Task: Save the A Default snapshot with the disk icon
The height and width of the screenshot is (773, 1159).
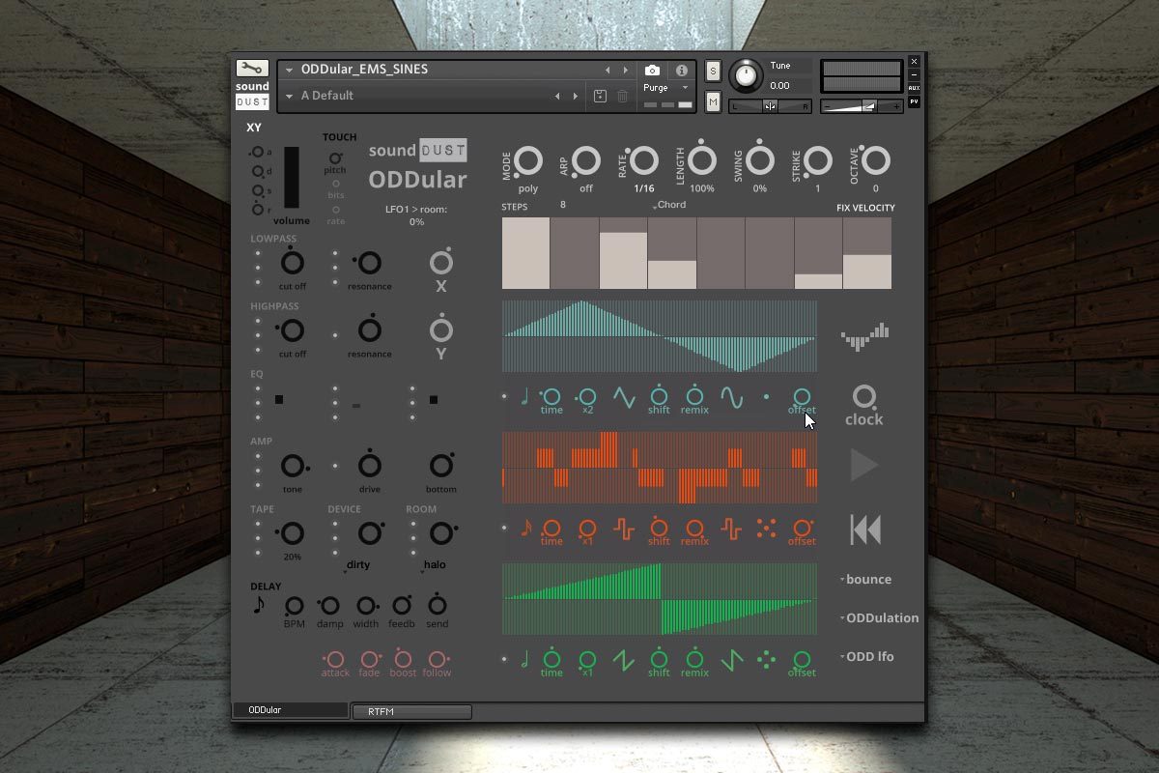Action: point(600,96)
